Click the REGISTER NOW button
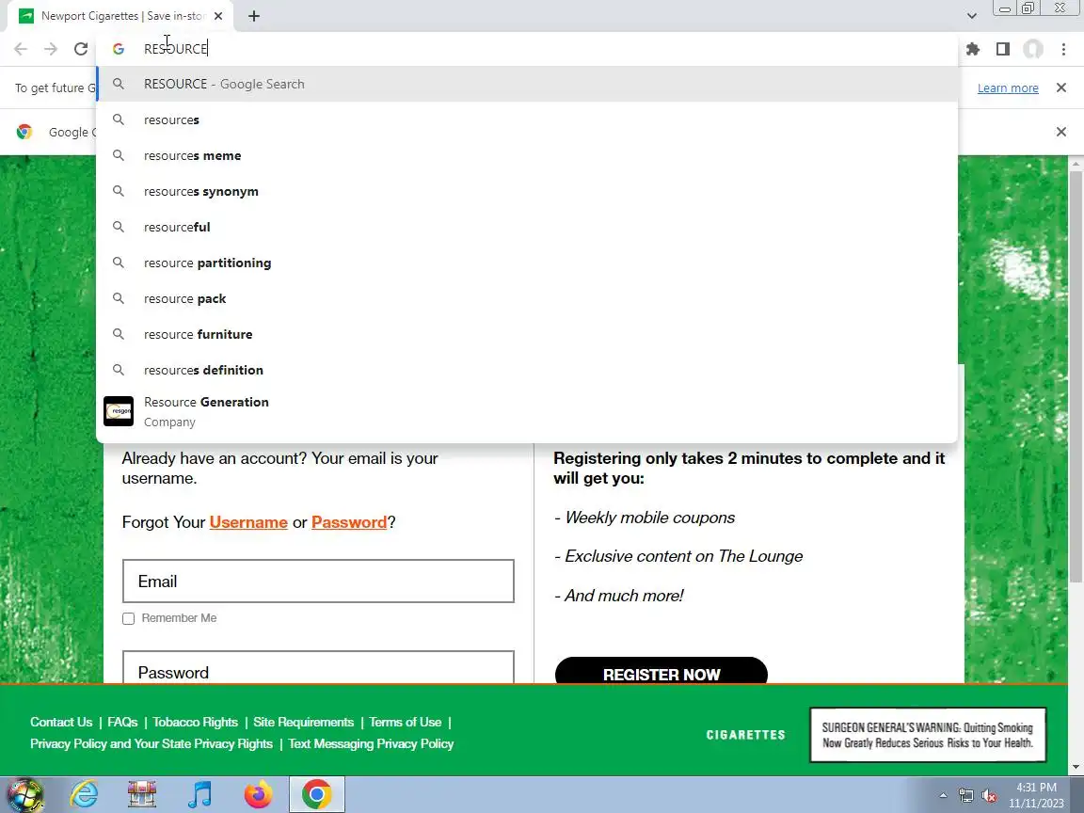The height and width of the screenshot is (813, 1084). tap(661, 671)
